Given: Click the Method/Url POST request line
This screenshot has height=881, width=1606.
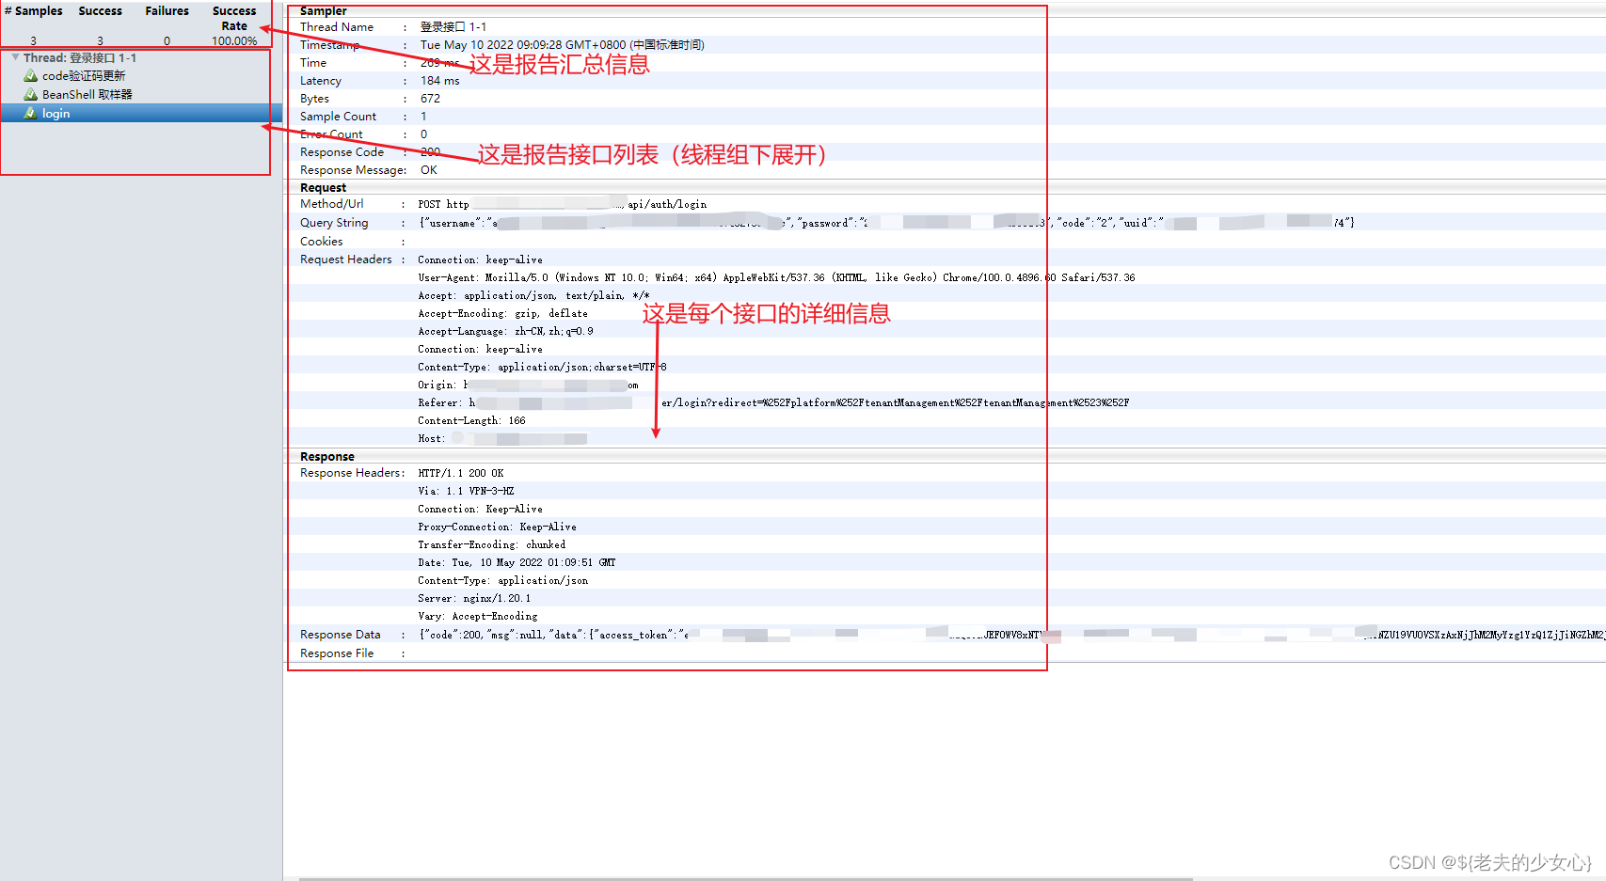Looking at the screenshot, I should [563, 204].
